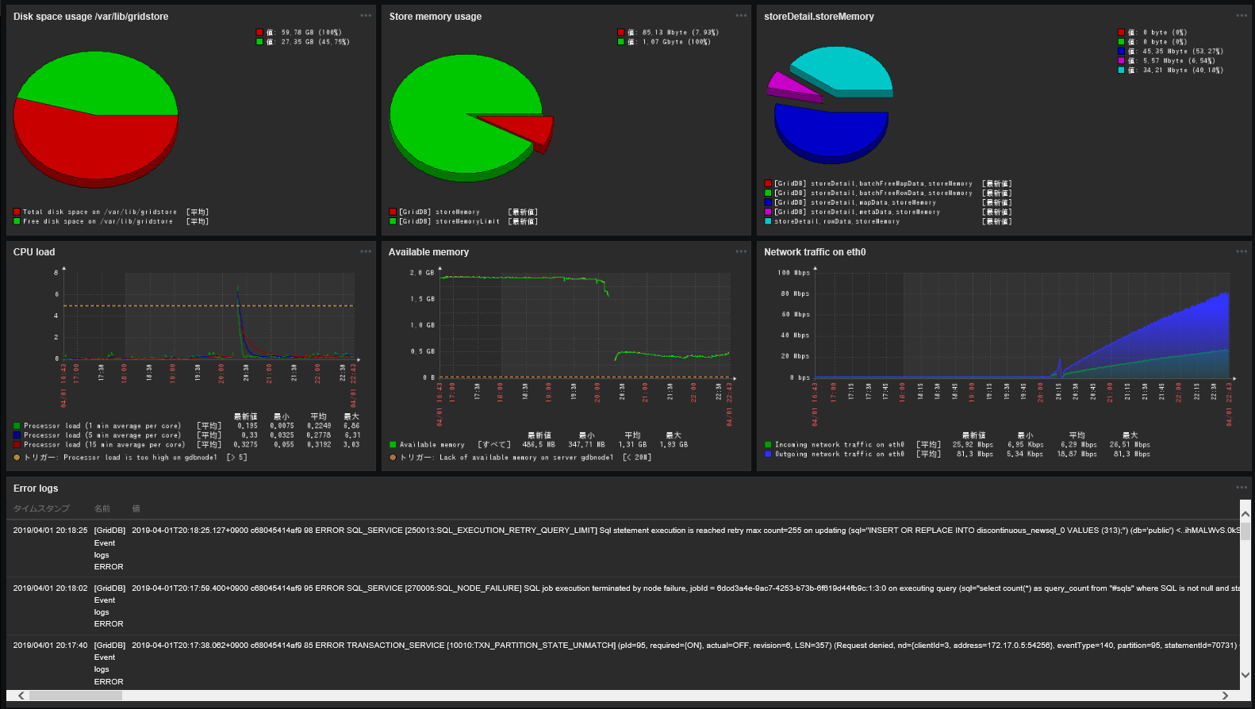Click the scroll right arrow under Error logs
This screenshot has width=1255, height=709.
[x=1225, y=696]
